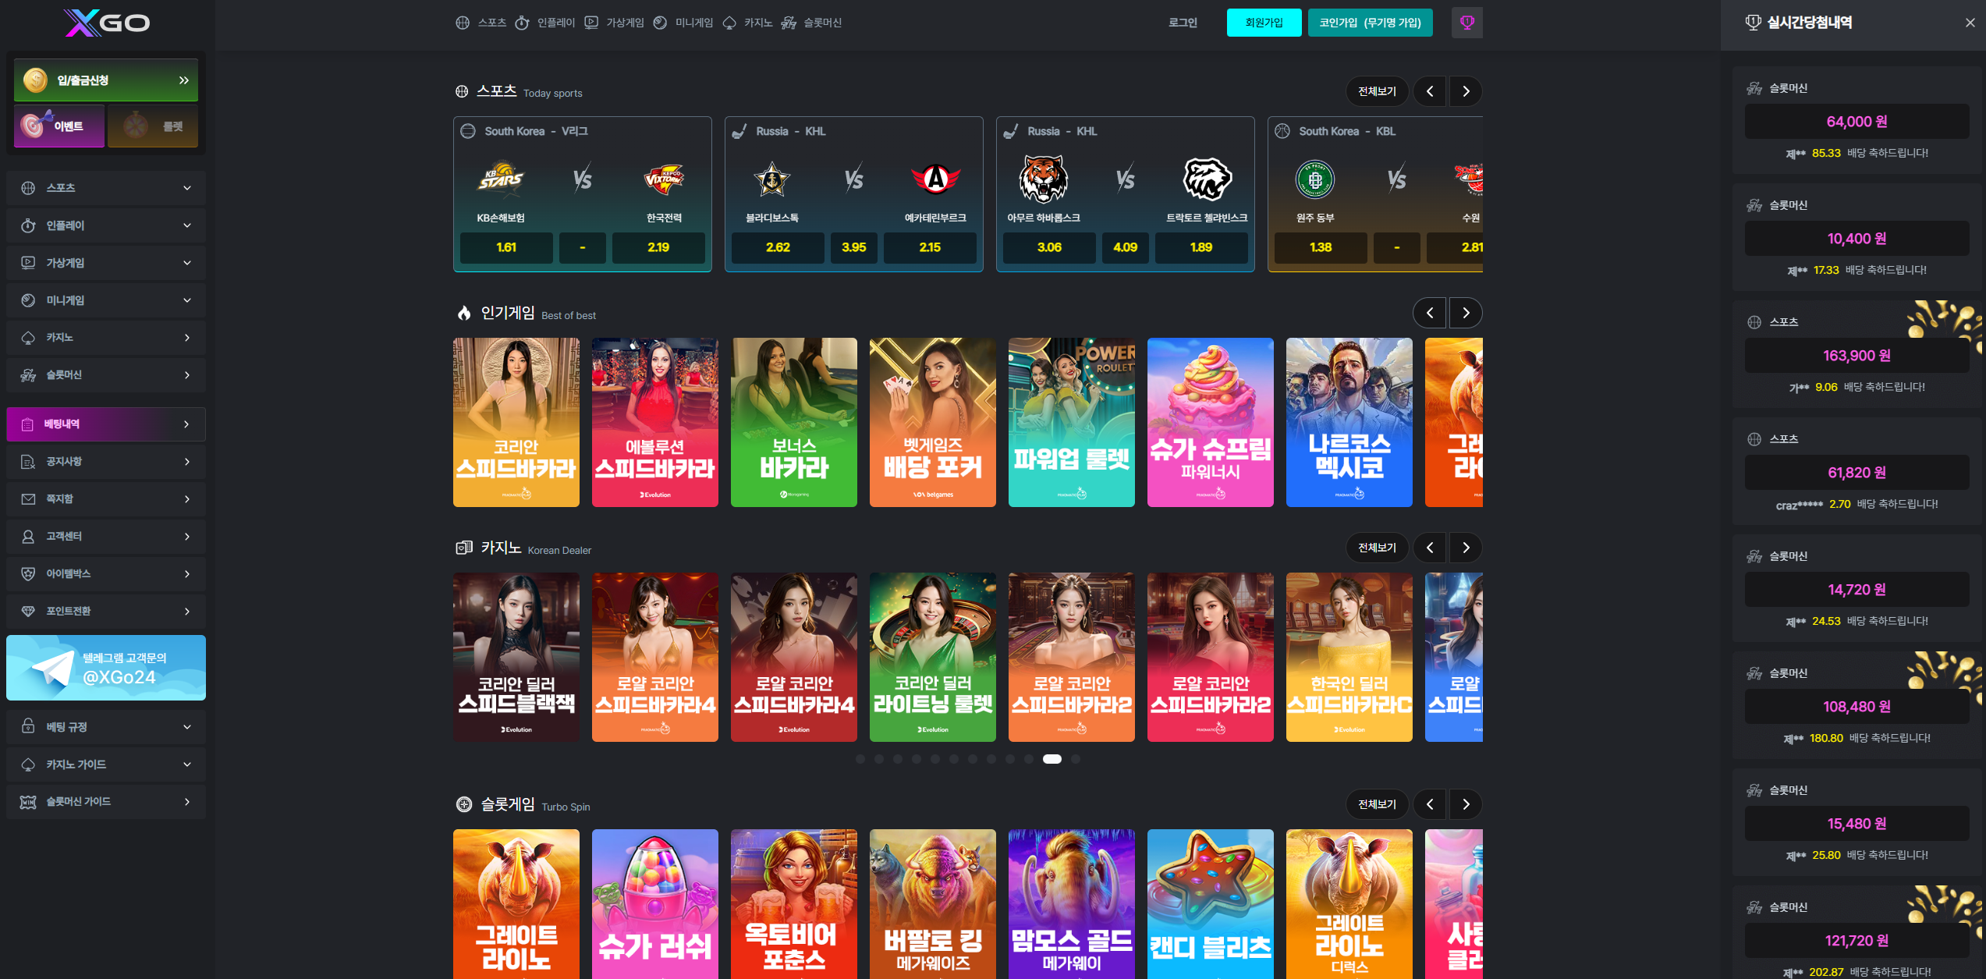Screen dimensions: 1986x979
Task: Select the first casino carousel dot
Action: click(860, 759)
